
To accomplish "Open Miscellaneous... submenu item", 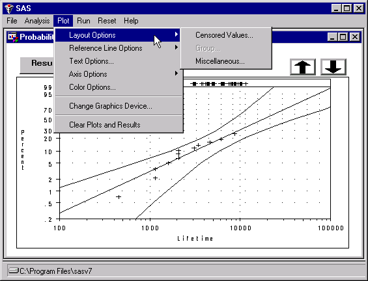I will (226, 61).
